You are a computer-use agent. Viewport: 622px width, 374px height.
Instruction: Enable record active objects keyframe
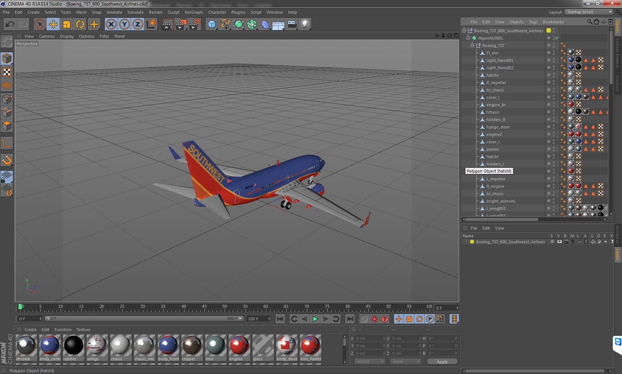[x=364, y=319]
